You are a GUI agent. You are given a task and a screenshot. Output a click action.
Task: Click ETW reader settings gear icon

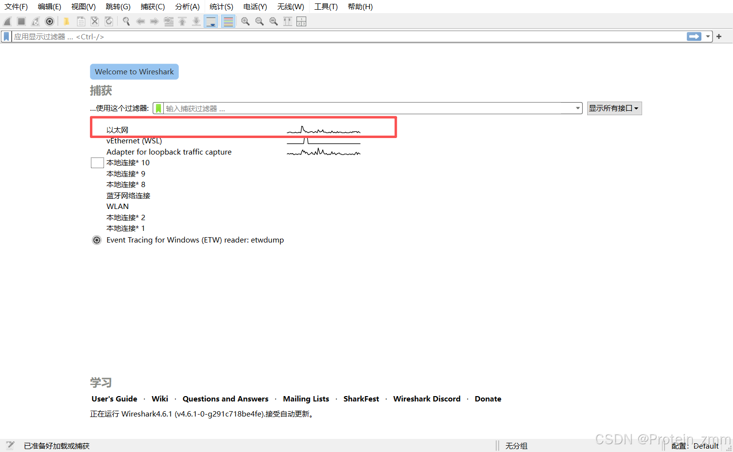click(97, 240)
